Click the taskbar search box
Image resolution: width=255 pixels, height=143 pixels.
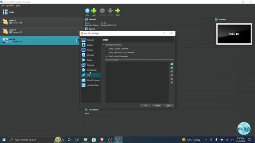click(36, 139)
